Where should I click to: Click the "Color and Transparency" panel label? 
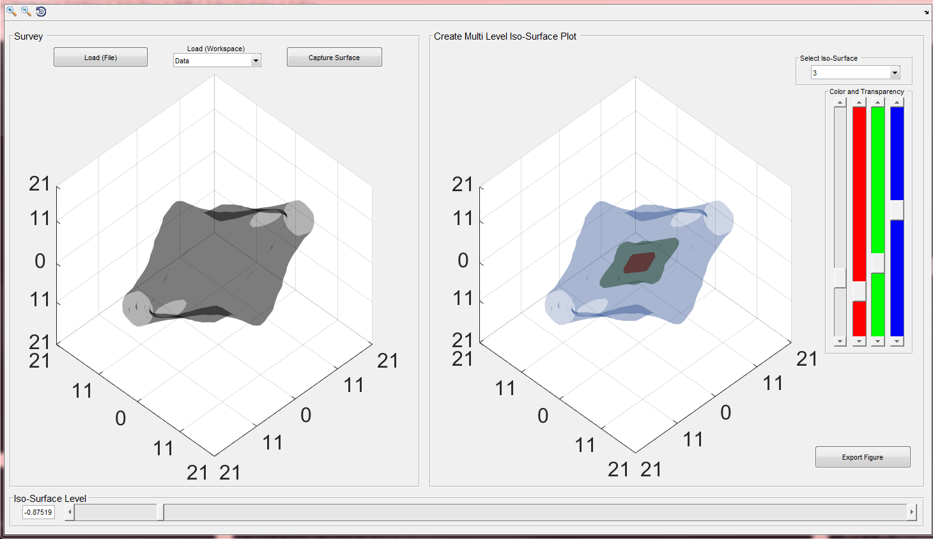coord(867,91)
